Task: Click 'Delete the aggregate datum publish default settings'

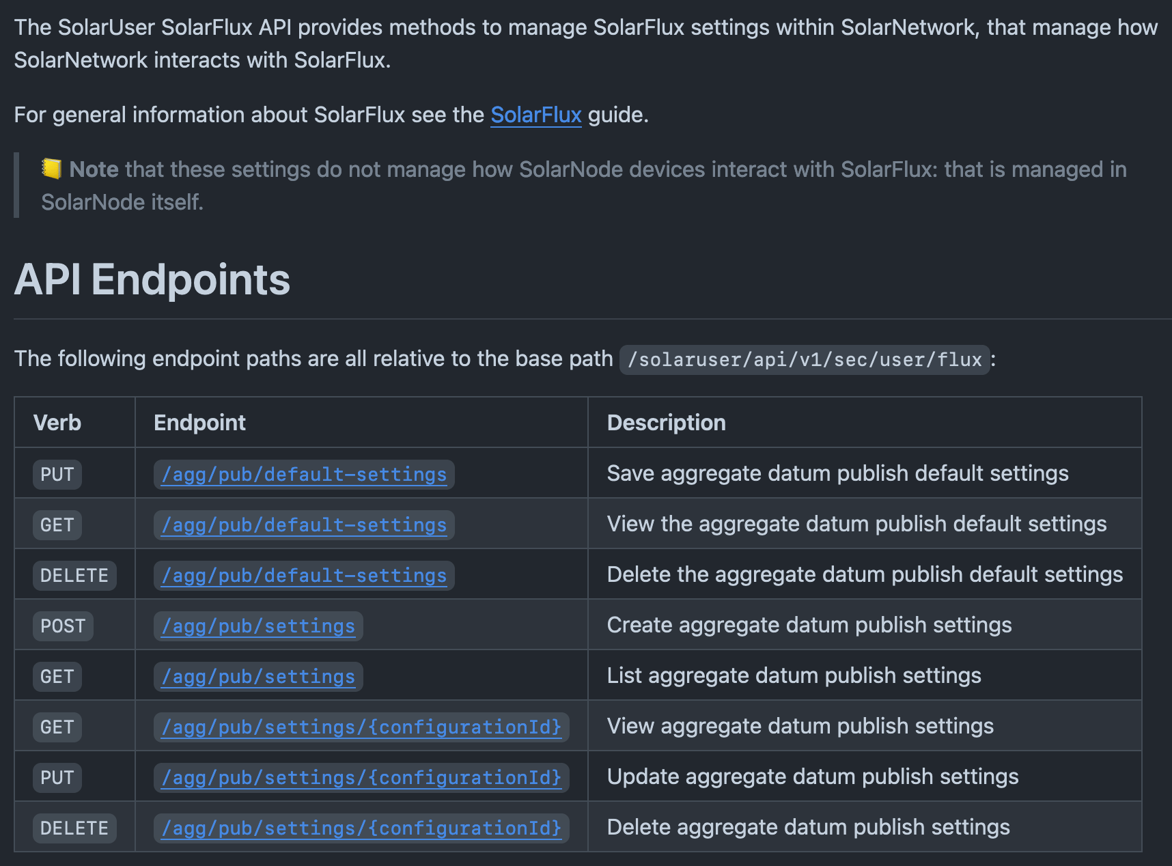Action: point(865,574)
